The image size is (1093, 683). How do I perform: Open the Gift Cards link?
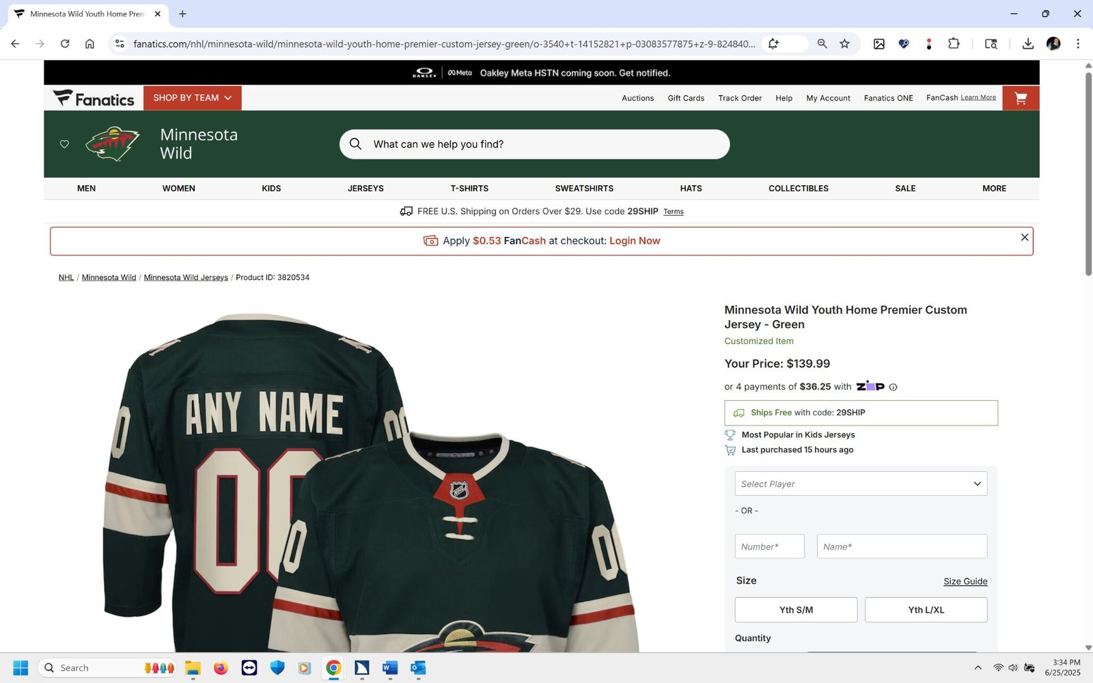686,98
